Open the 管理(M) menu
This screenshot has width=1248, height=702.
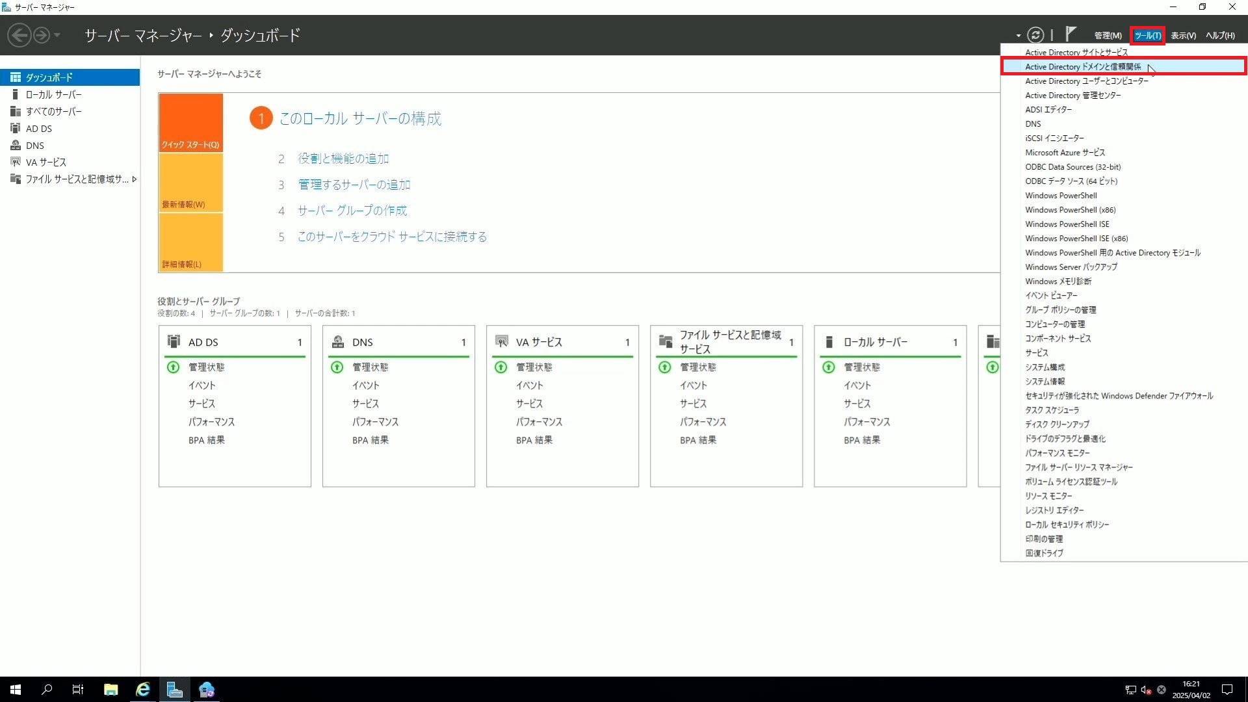[x=1108, y=36]
